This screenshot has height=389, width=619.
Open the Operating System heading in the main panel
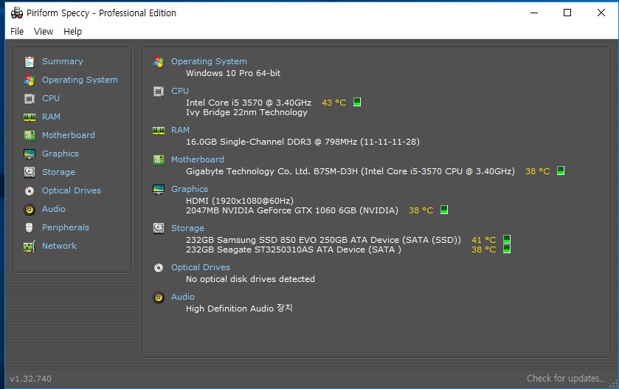click(209, 61)
